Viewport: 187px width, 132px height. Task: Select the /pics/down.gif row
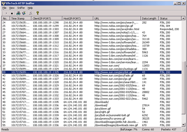pyautogui.click(x=92, y=109)
